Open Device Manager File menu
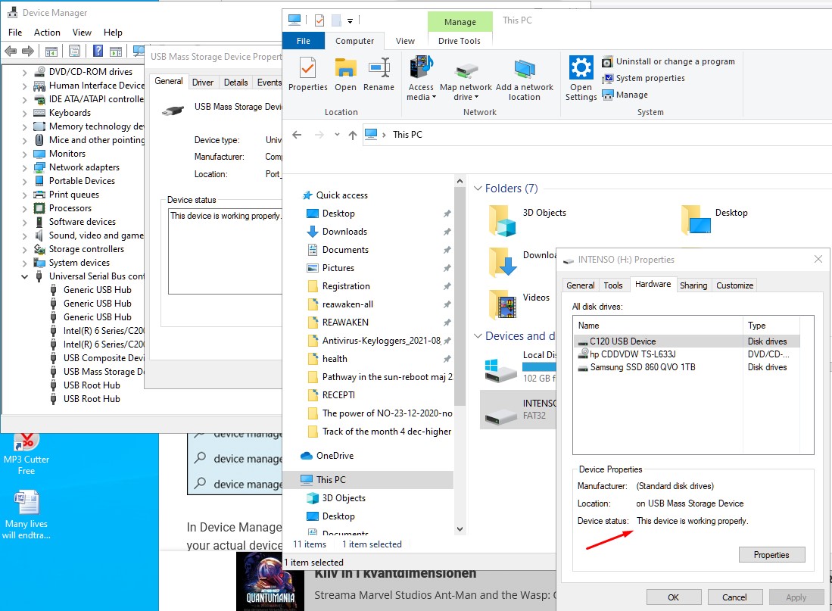 (15, 33)
